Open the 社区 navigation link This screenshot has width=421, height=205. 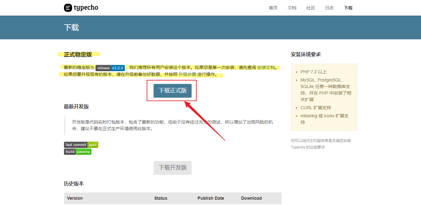(x=311, y=8)
